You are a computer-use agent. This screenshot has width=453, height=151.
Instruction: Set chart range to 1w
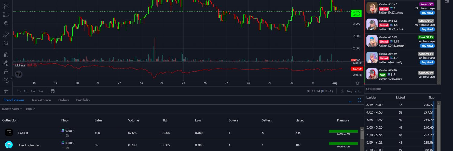33,91
